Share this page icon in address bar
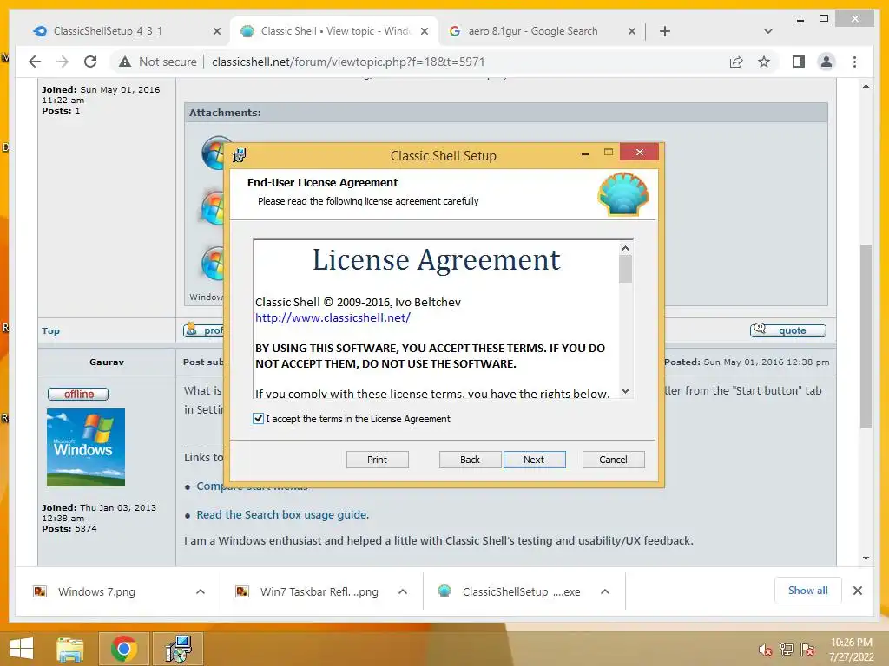The width and height of the screenshot is (889, 666). [736, 62]
